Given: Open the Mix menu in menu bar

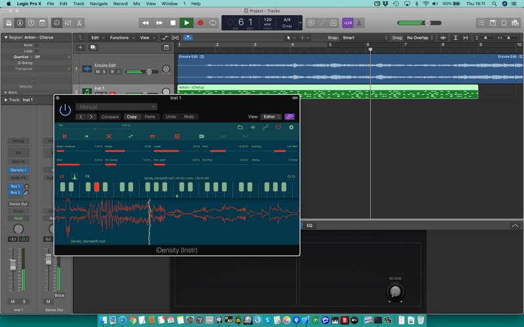Looking at the screenshot, I should pos(137,4).
